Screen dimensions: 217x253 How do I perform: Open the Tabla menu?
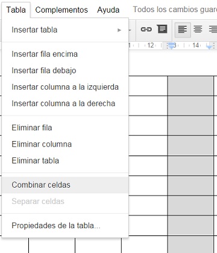16,10
